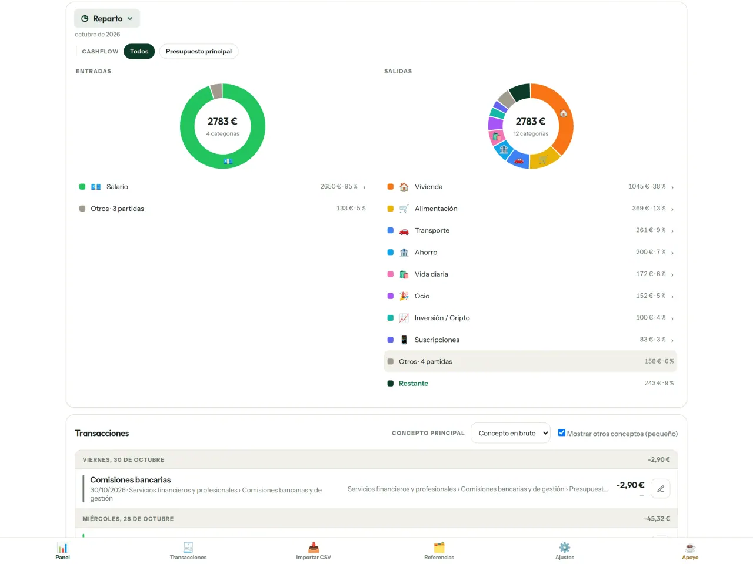
Task: Click the Salario money icon
Action: [x=96, y=187]
